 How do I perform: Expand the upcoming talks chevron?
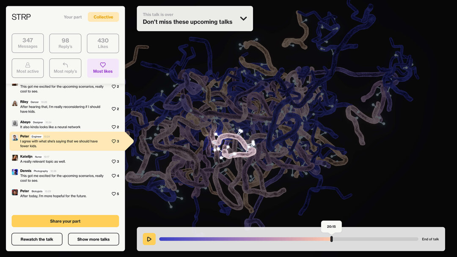(243, 19)
